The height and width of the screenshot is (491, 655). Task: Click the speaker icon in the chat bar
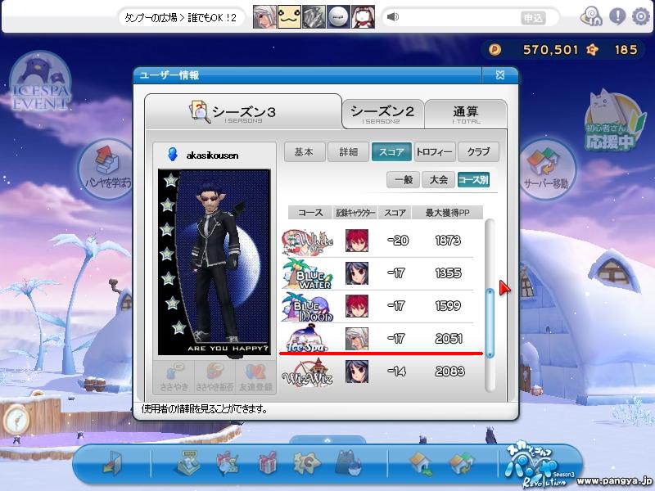coord(393,17)
